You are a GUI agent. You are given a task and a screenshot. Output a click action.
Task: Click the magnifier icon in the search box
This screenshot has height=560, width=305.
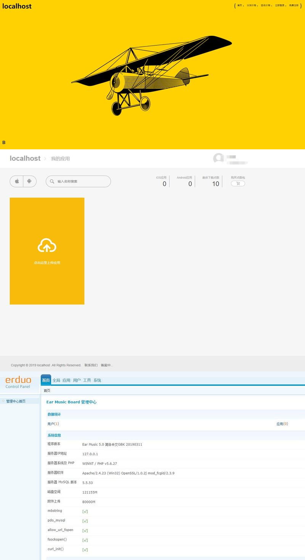(x=52, y=181)
